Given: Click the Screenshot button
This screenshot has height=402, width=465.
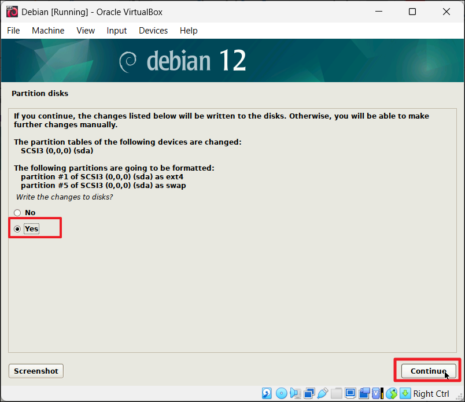Looking at the screenshot, I should 36,371.
